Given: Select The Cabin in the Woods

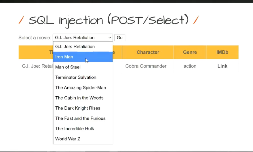Looking at the screenshot, I should [x=79, y=98].
